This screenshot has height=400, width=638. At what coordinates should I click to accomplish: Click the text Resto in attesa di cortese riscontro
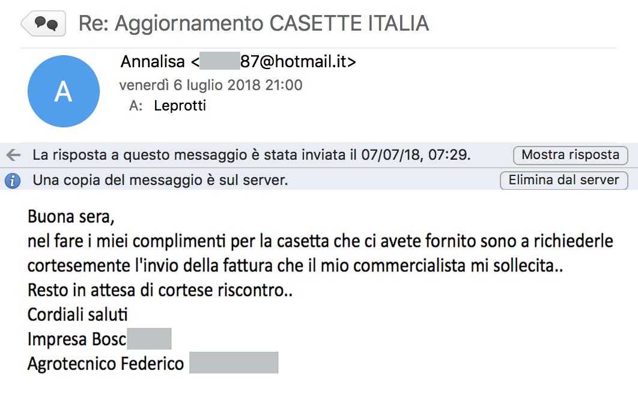click(160, 290)
